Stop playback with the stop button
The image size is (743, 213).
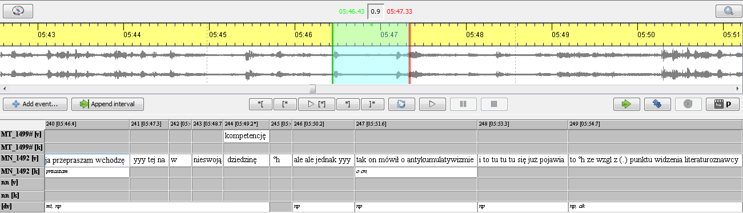click(494, 104)
